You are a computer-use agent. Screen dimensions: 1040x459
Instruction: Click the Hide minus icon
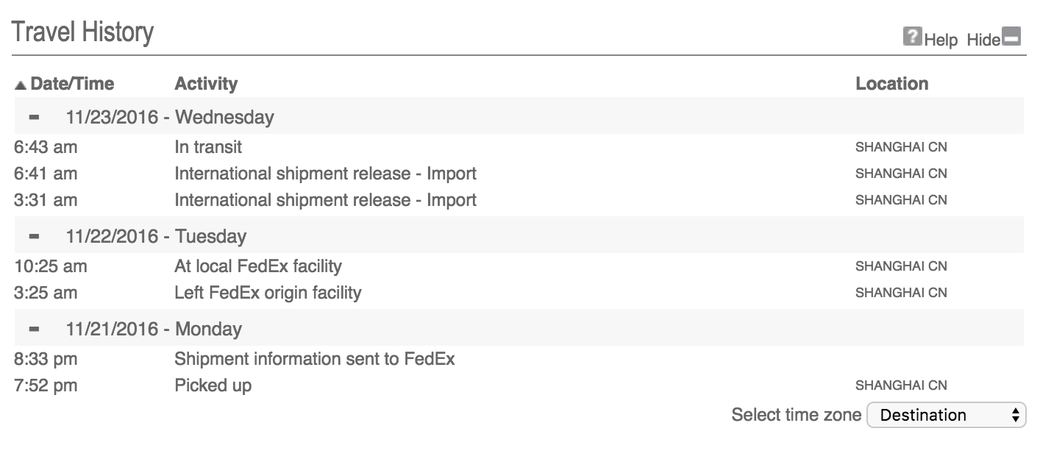point(1012,36)
